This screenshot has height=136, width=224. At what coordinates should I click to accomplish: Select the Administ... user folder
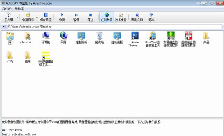(x=28, y=38)
